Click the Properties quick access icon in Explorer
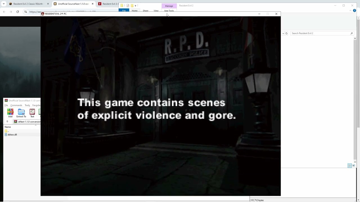This screenshot has height=202, width=360. 128,6
